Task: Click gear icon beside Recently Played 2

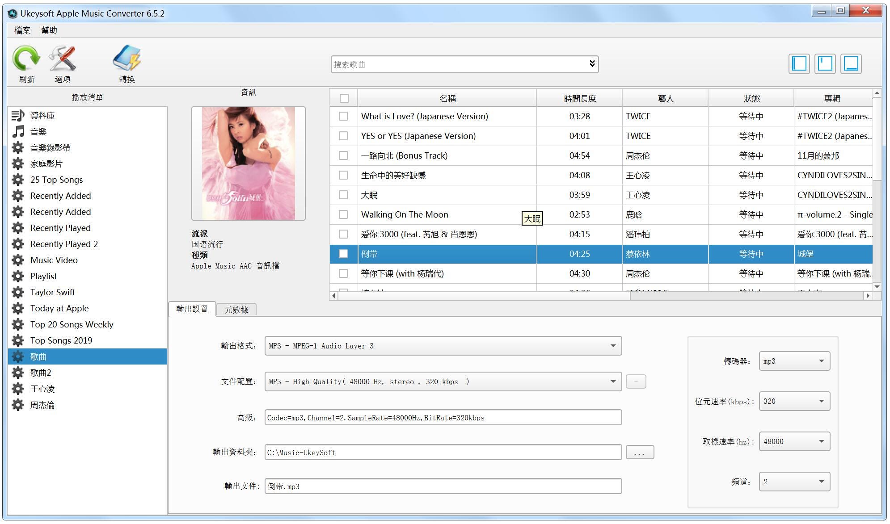Action: pyautogui.click(x=18, y=244)
